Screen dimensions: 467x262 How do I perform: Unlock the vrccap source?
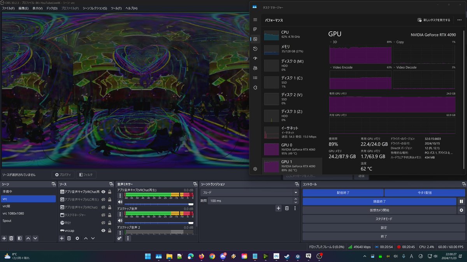tap(110, 231)
